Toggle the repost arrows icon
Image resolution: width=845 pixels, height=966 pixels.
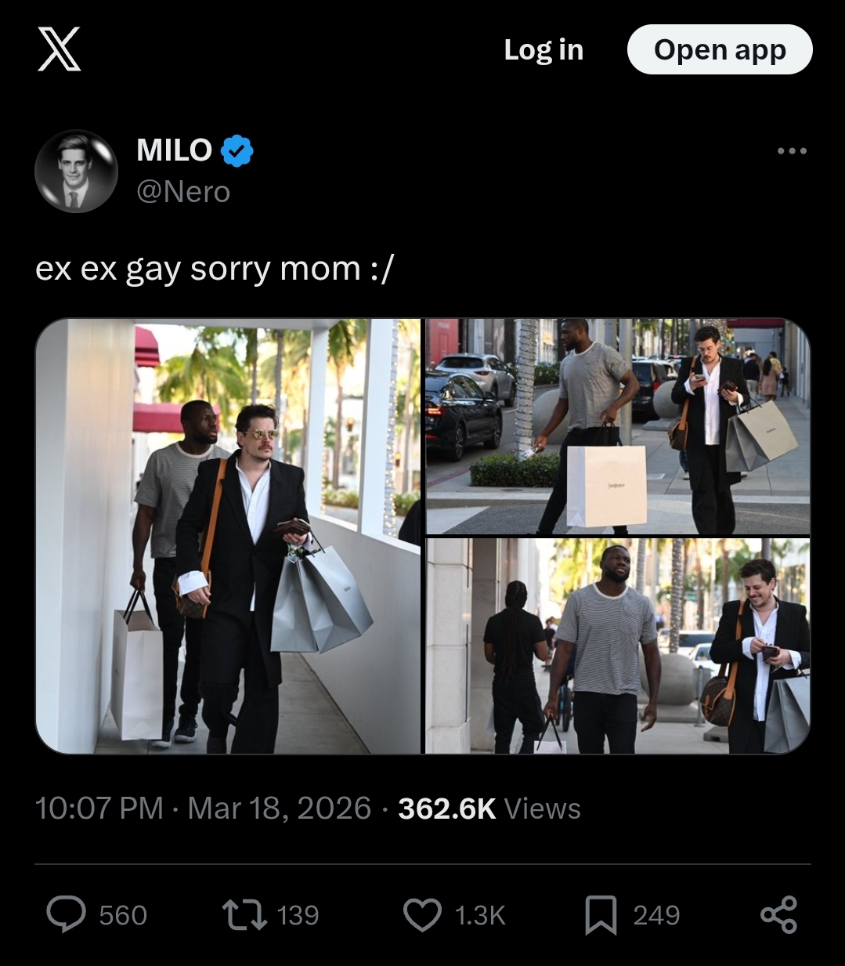click(x=244, y=914)
